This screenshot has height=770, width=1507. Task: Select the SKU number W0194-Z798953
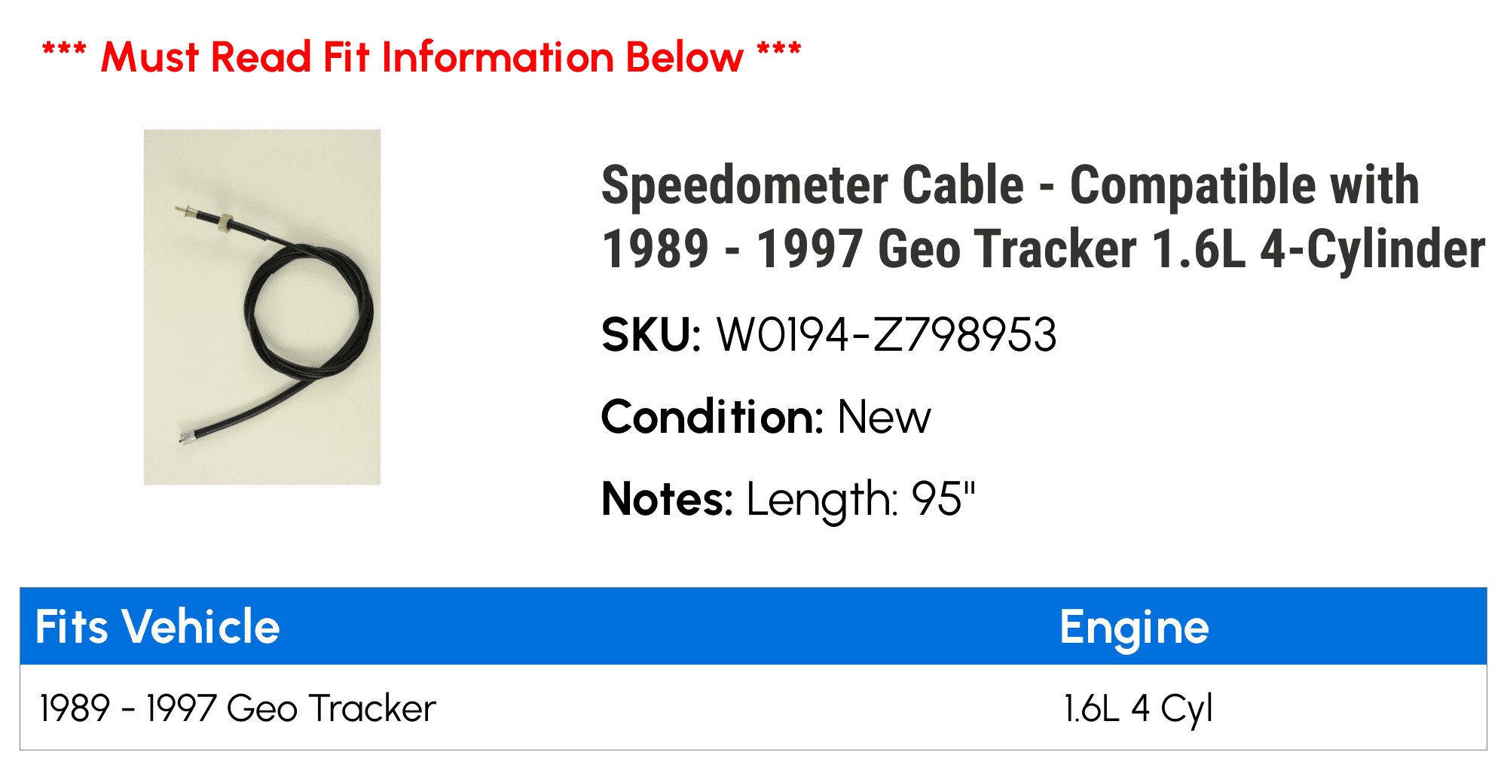point(887,335)
